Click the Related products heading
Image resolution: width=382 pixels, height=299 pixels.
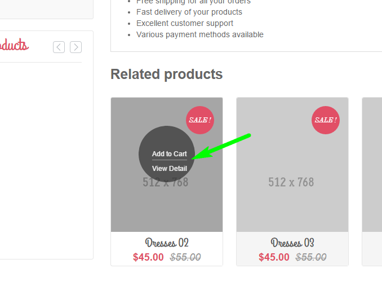point(166,74)
